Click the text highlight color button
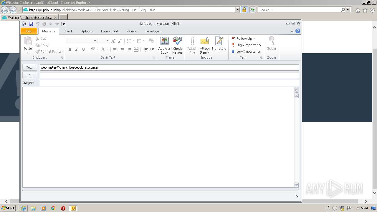Screen dimensions: 377x212 click(x=93, y=49)
